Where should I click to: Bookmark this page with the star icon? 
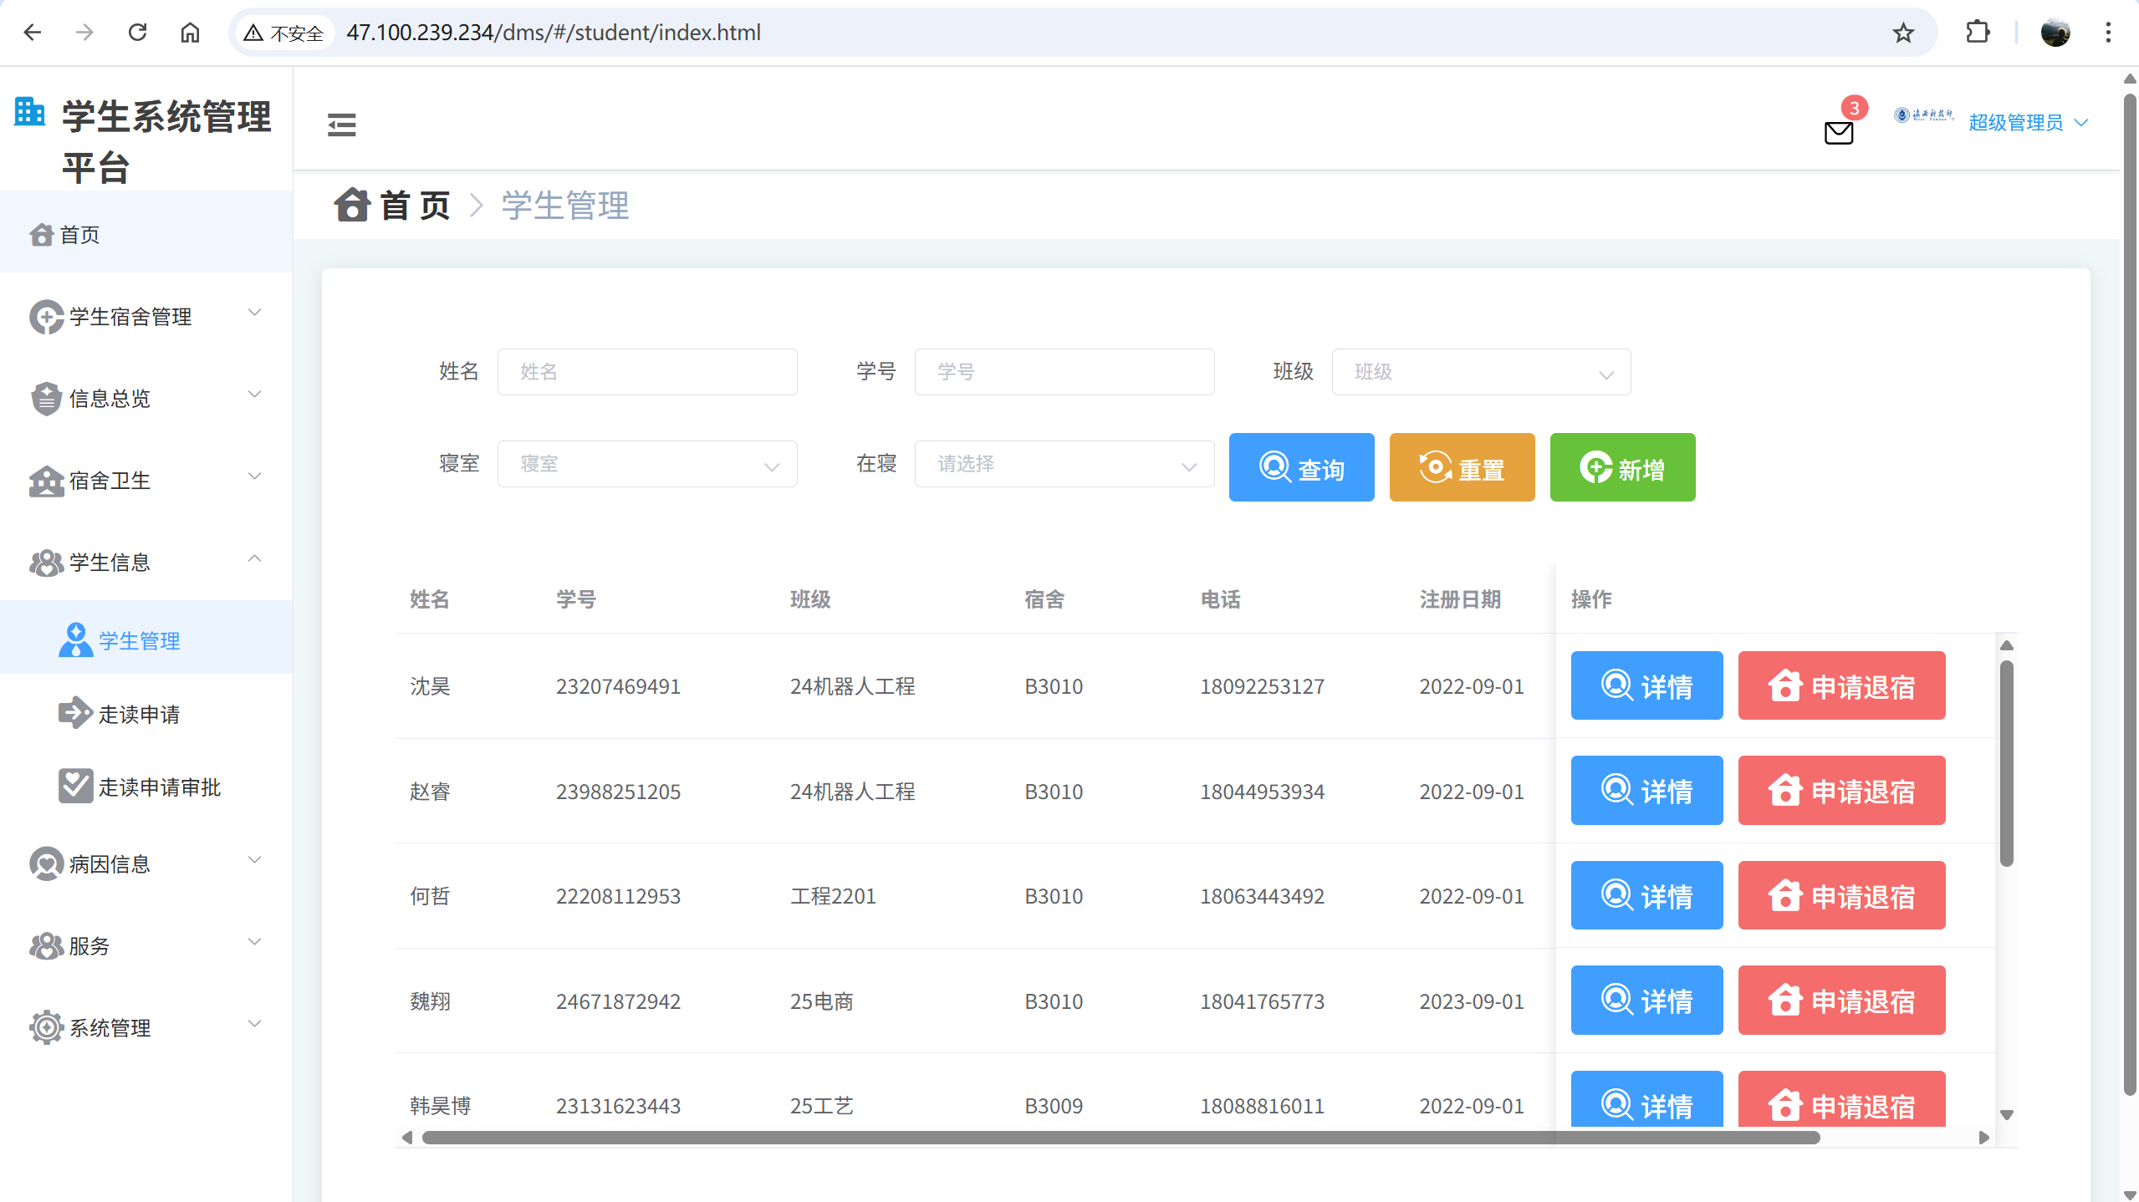coord(1903,33)
